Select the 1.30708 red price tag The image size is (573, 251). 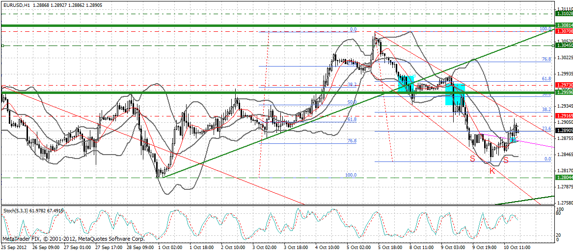tap(564, 32)
